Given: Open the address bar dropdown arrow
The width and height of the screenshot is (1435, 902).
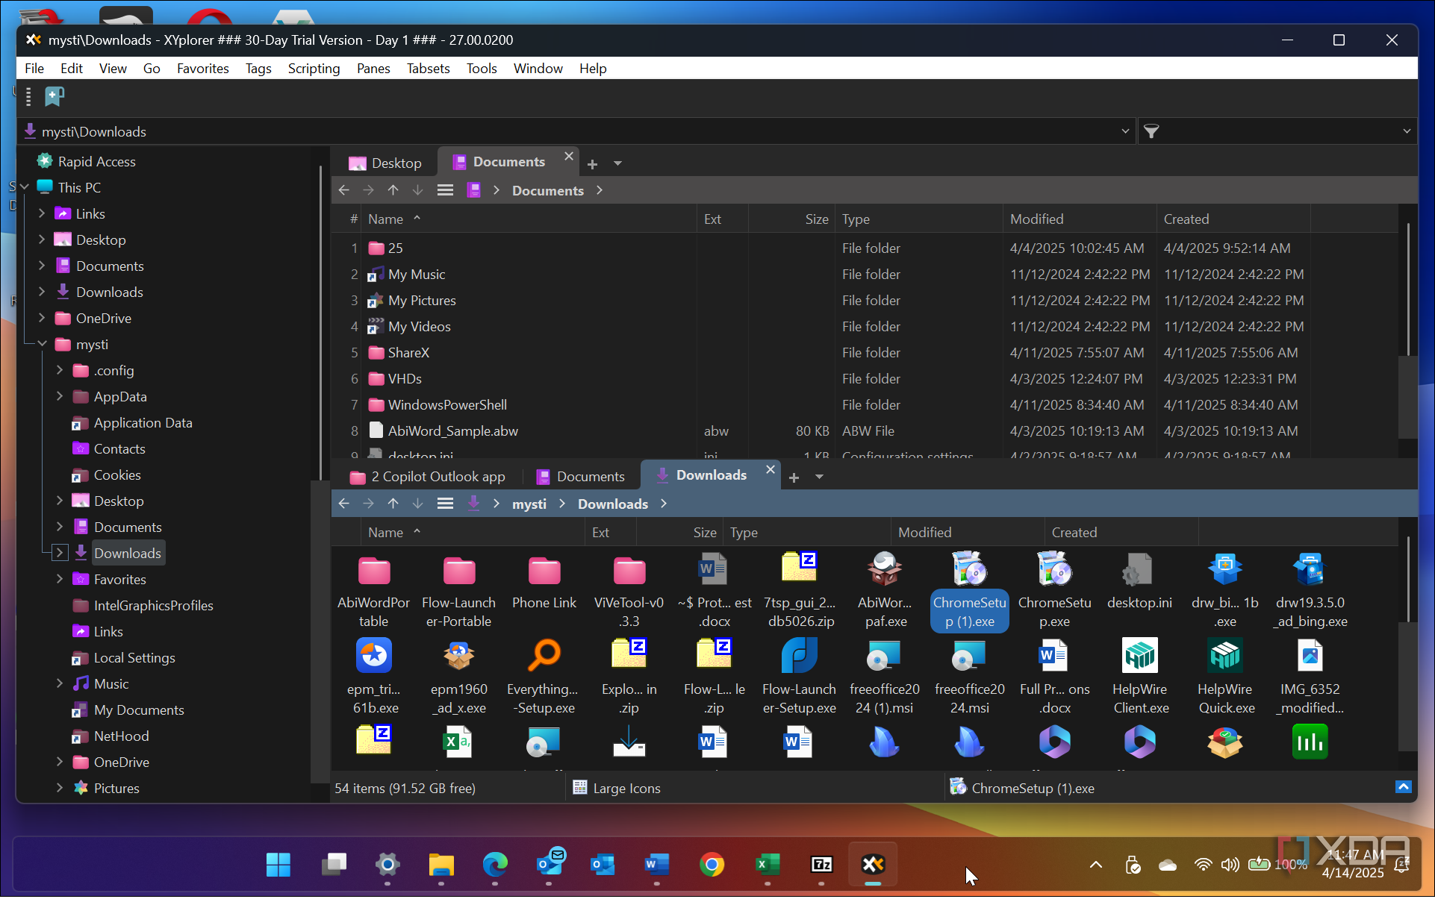Looking at the screenshot, I should coord(1125,131).
